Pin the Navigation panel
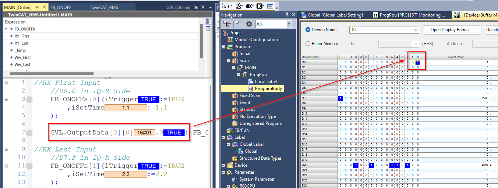Image resolution: width=498 pixels, height=188 pixels. (x=287, y=15)
